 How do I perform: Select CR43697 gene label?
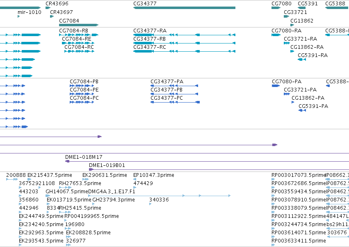tap(62, 12)
